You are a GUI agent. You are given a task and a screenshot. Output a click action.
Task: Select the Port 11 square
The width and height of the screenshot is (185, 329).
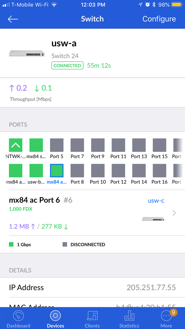pos(118,145)
